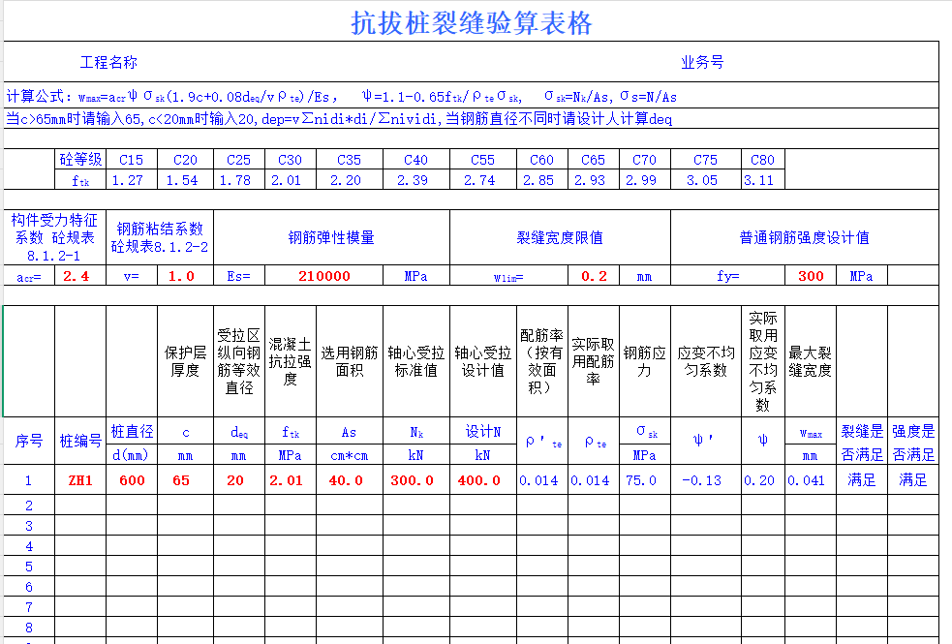Edit deq value 20 in row 1

click(239, 480)
